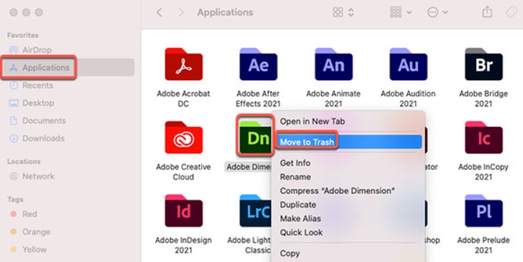523x262 pixels.
Task: Open the More actions ellipsis menu
Action: pyautogui.click(x=437, y=13)
